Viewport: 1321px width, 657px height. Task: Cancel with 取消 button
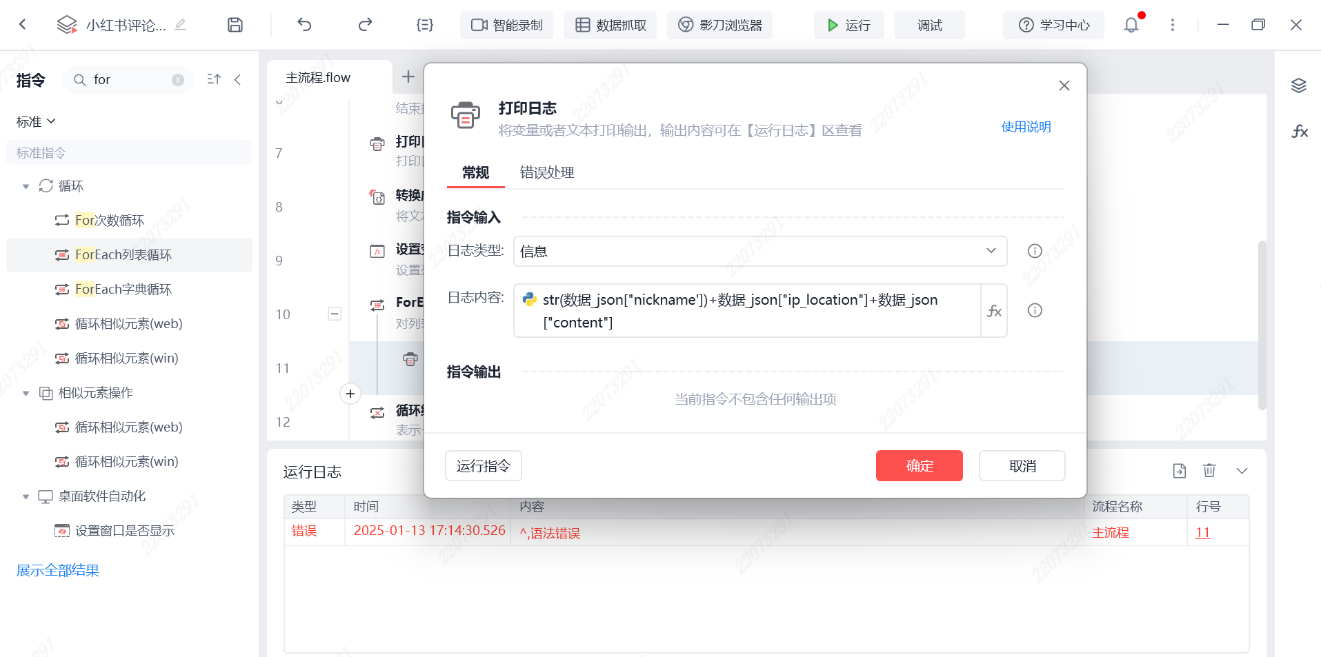(1022, 466)
